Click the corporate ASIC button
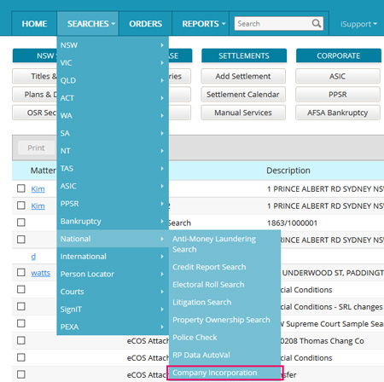 tap(338, 77)
